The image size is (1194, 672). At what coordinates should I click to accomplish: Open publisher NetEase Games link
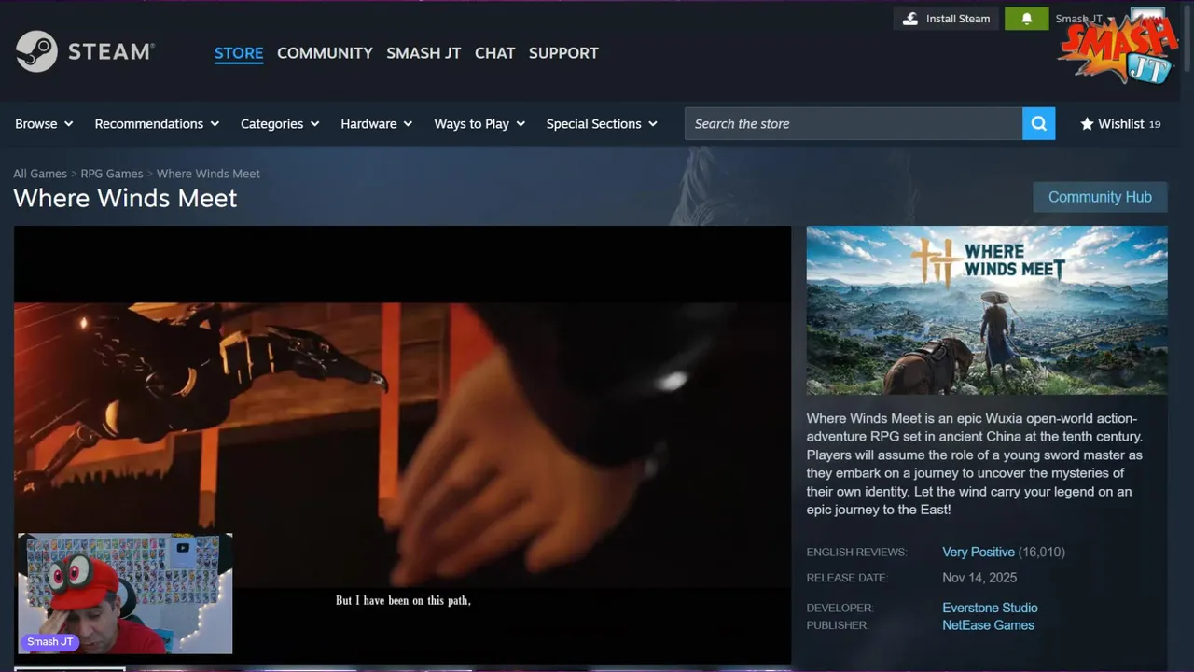(x=988, y=625)
